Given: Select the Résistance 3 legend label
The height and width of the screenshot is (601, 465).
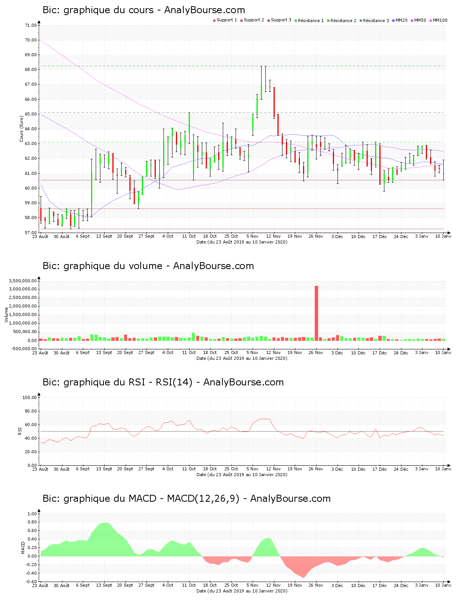Looking at the screenshot, I should (x=376, y=21).
